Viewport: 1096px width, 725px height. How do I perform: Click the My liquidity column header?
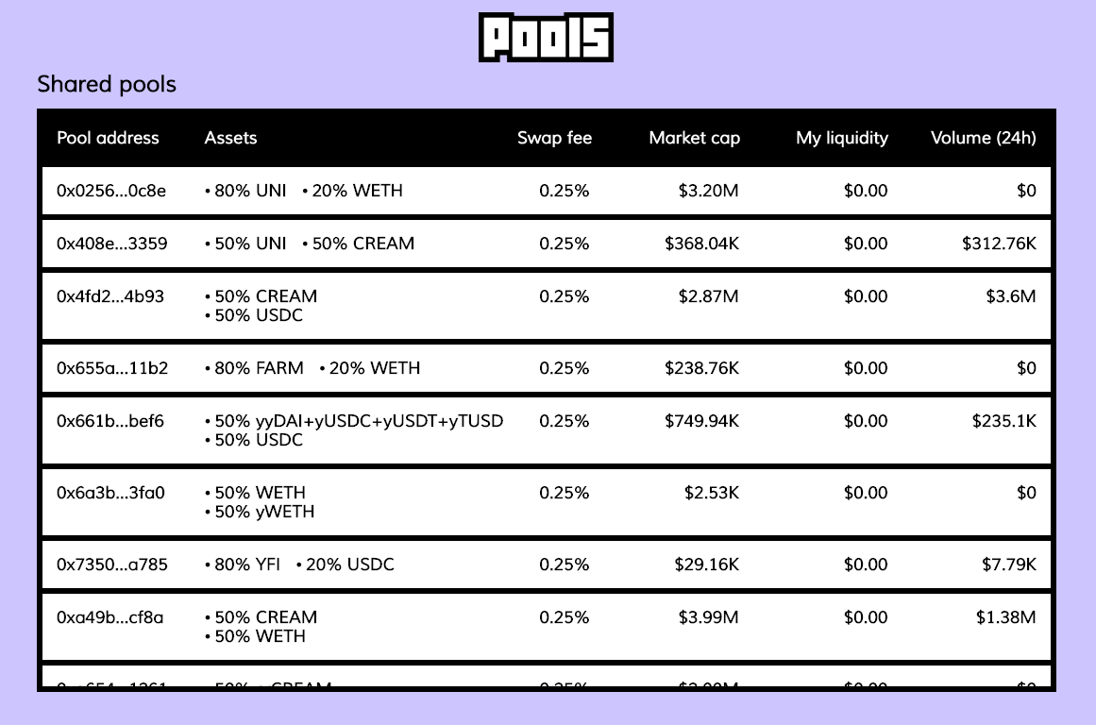coord(841,138)
